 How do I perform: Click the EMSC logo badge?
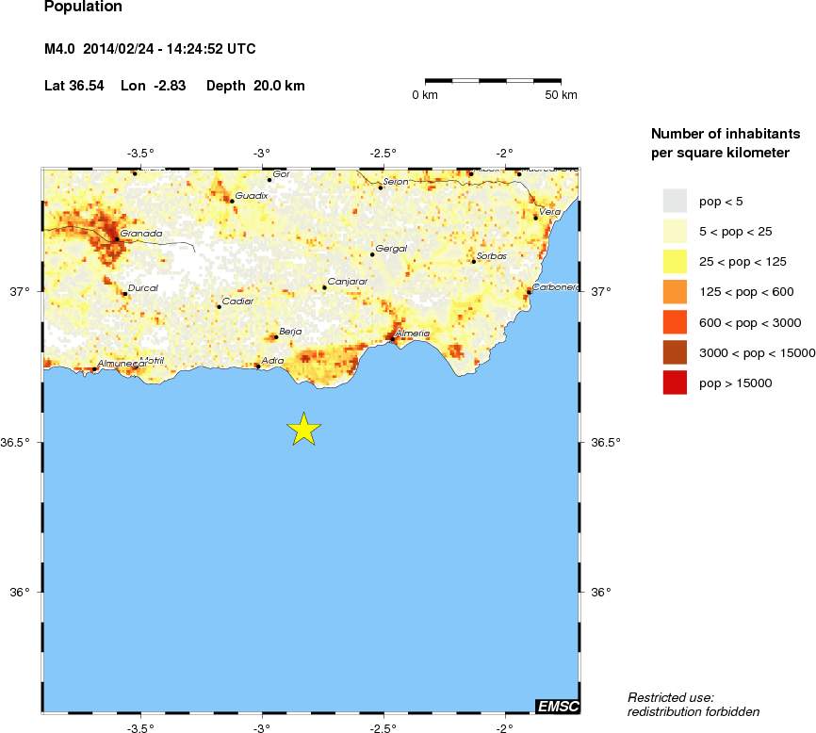click(x=560, y=704)
